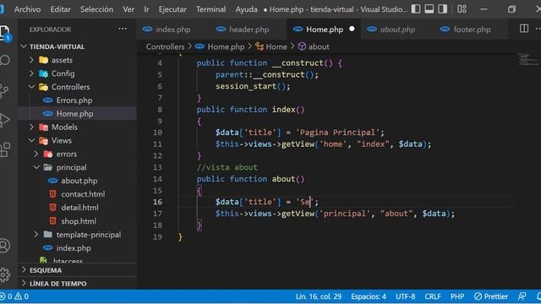The image size is (541, 304).
Task: Click Controllers in the breadcrumb
Action: (x=165, y=46)
